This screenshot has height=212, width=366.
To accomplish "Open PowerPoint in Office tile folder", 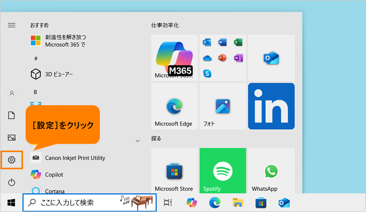I will pyautogui.click(x=222, y=58).
